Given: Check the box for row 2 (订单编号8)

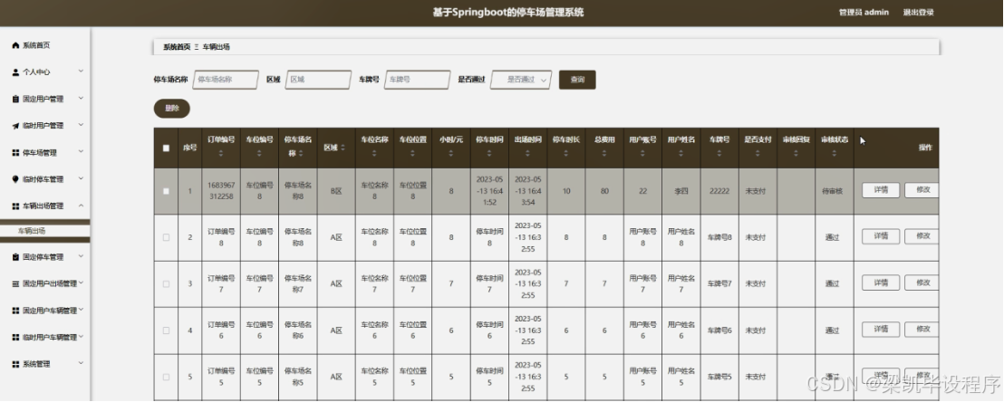Looking at the screenshot, I should coord(167,237).
